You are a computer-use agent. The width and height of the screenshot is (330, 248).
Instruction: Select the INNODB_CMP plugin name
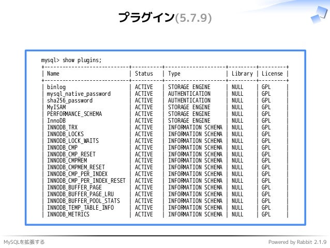click(x=62, y=148)
